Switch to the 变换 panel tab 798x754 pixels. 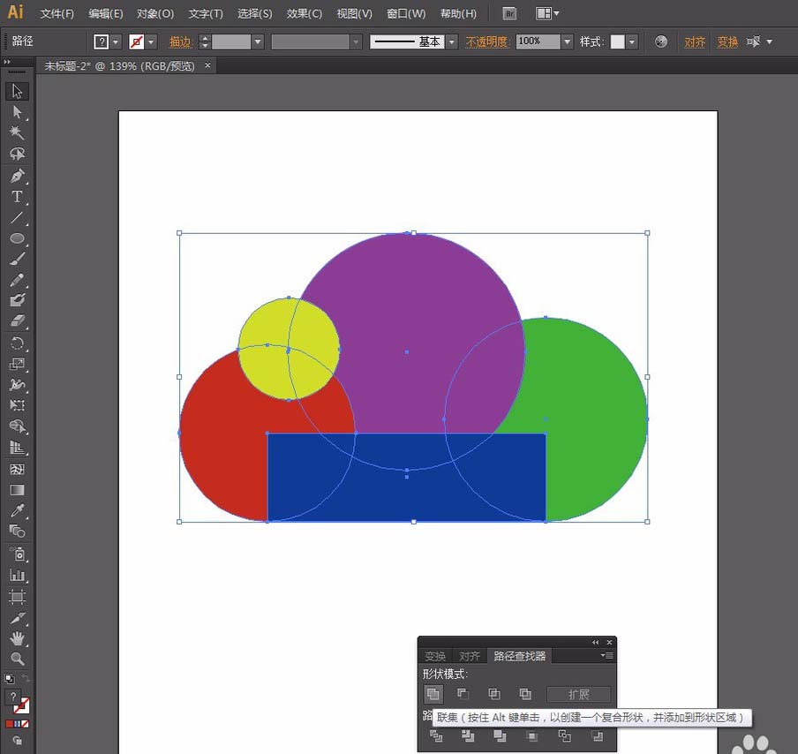[435, 656]
